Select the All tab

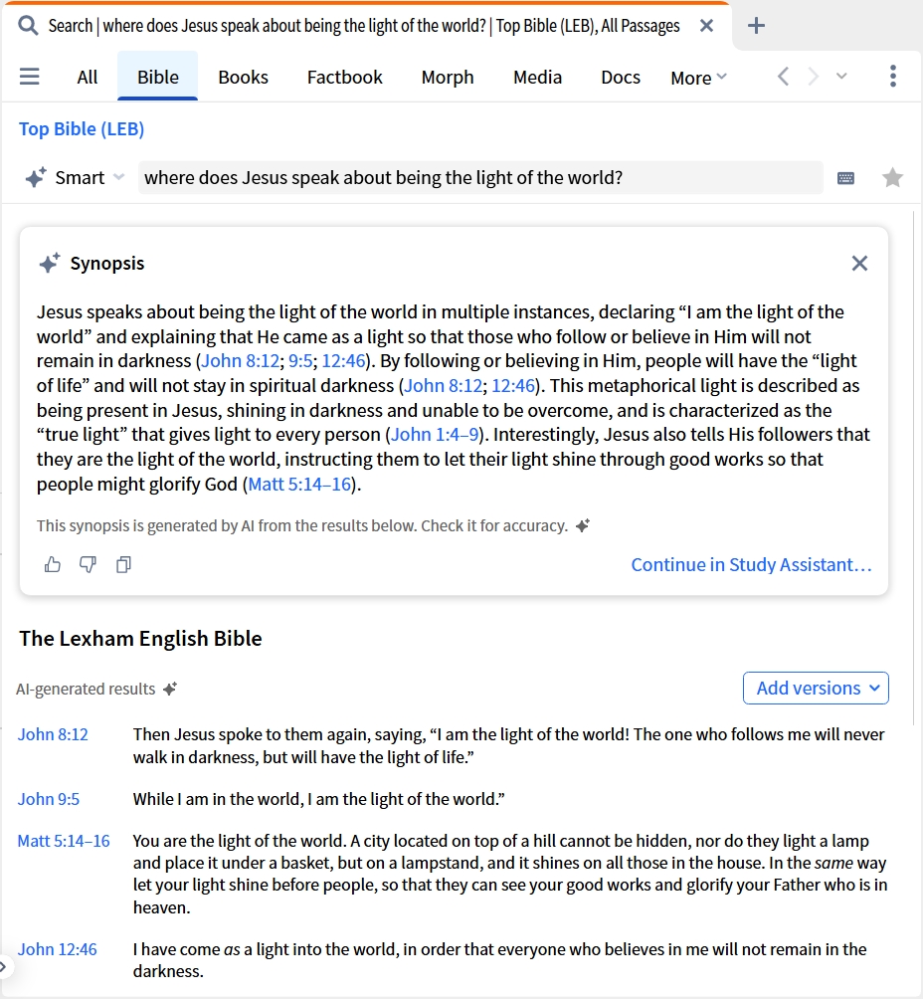click(x=88, y=77)
